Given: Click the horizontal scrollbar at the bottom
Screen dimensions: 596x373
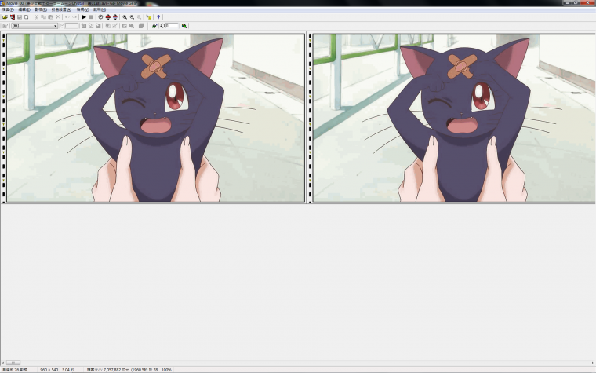Looking at the screenshot, I should tap(298, 362).
